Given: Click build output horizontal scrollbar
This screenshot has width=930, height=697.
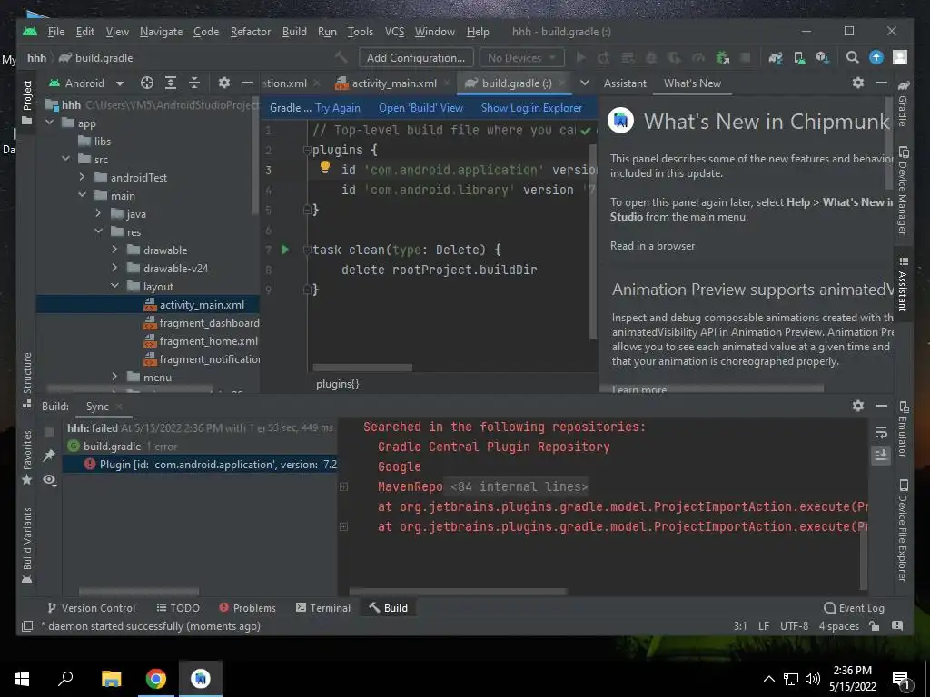Looking at the screenshot, I should click(458, 592).
